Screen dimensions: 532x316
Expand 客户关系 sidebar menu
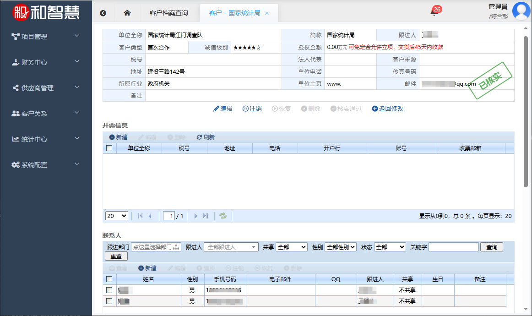[x=46, y=114]
